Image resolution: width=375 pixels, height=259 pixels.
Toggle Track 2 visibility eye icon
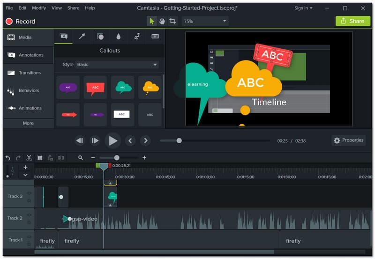(x=29, y=215)
